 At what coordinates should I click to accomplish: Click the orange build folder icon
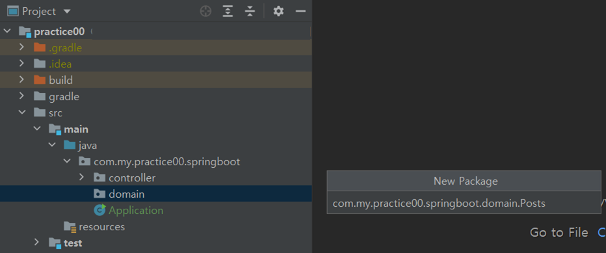40,80
